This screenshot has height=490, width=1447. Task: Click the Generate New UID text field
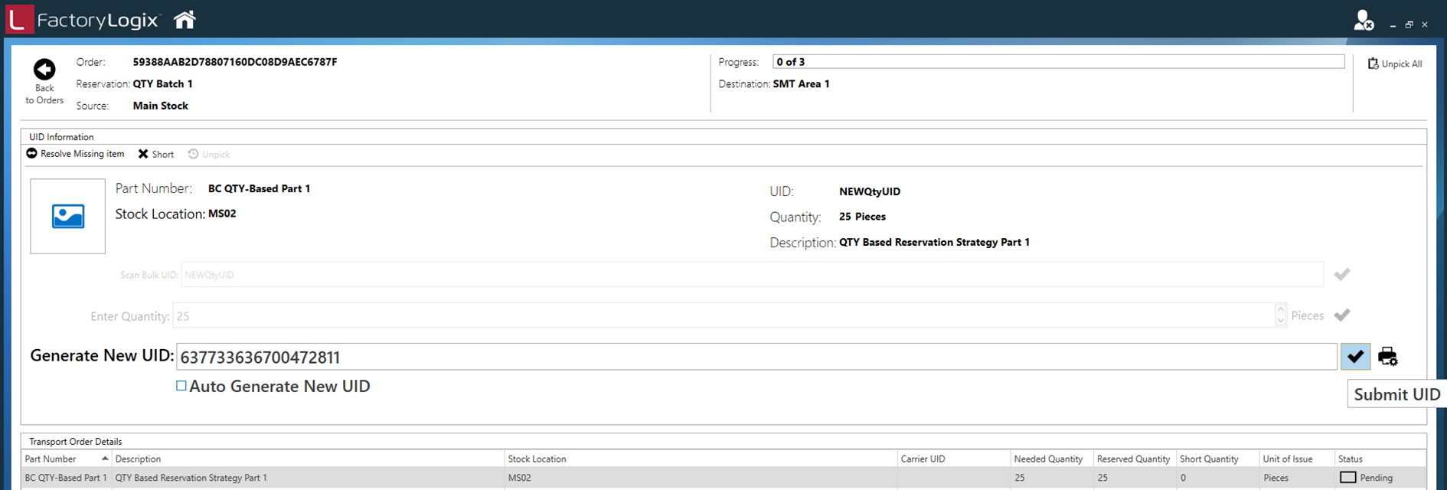756,357
